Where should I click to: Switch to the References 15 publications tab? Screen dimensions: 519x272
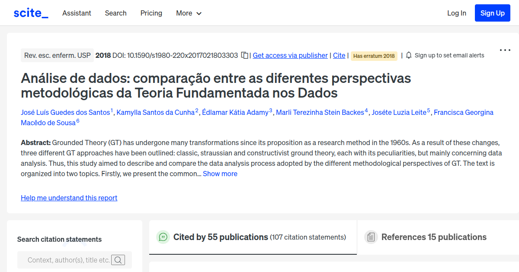click(x=434, y=237)
